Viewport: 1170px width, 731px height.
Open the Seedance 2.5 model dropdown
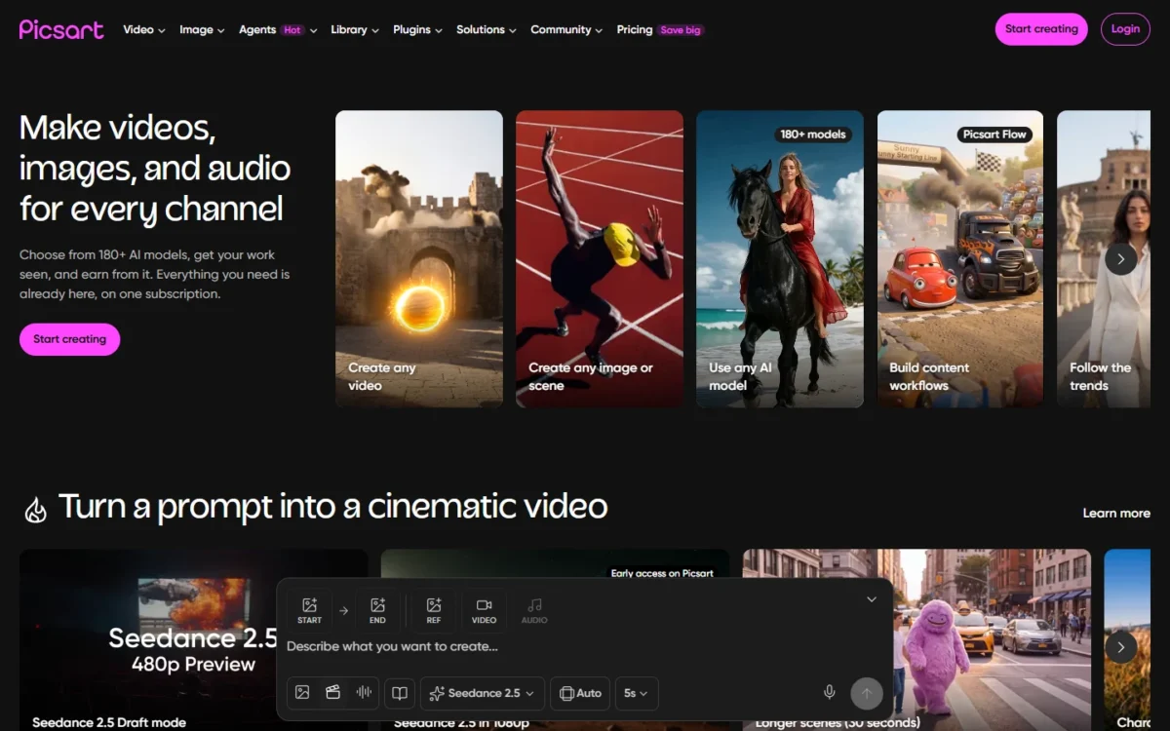point(483,693)
